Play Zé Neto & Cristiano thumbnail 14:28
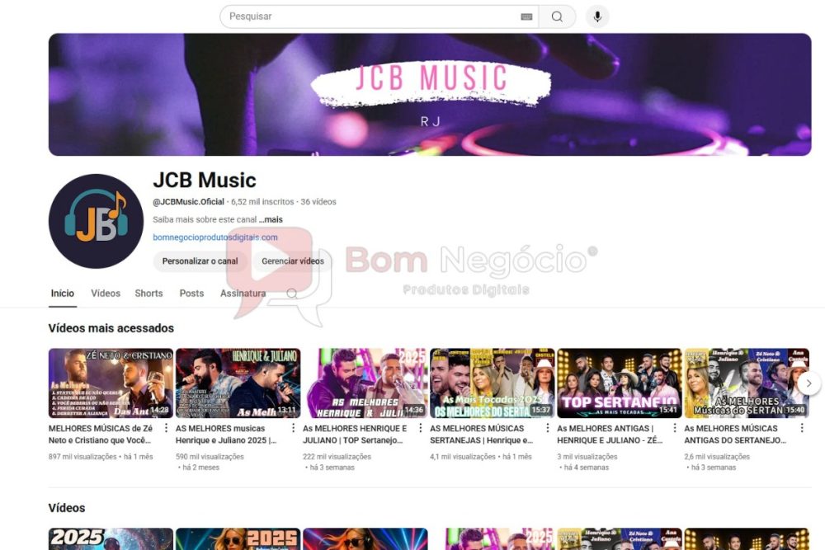This screenshot has height=550, width=825. coord(111,383)
